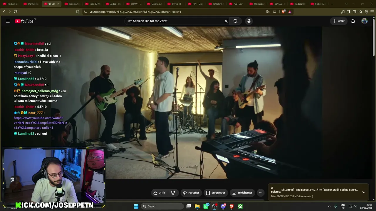Switch to the OneRepublic tab
376x211 pixels.
pyautogui.click(x=155, y=4)
